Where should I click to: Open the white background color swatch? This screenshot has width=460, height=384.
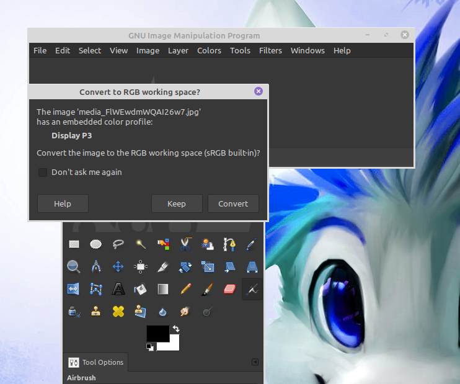pyautogui.click(x=174, y=345)
